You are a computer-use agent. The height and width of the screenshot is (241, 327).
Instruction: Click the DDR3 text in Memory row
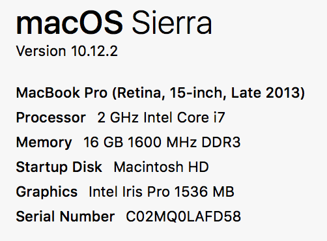221,142
